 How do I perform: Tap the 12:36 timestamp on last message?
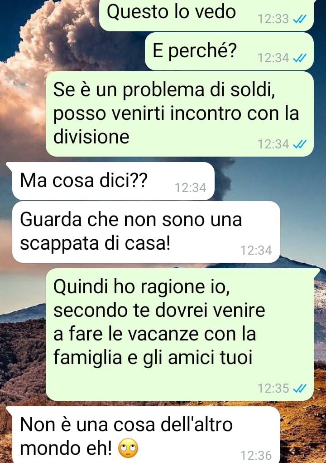(x=256, y=456)
